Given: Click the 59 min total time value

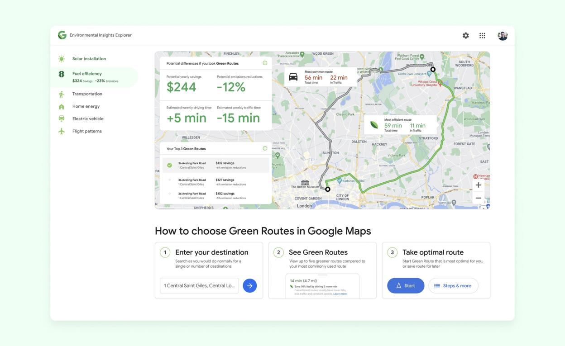Looking at the screenshot, I should [393, 126].
